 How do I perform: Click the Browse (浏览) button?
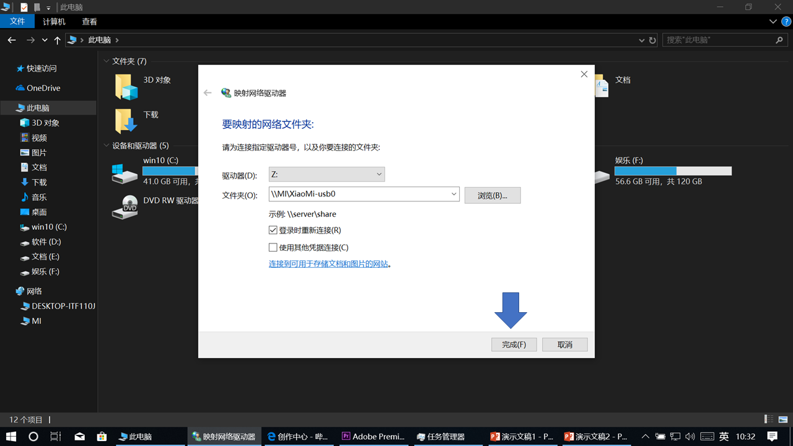click(493, 195)
